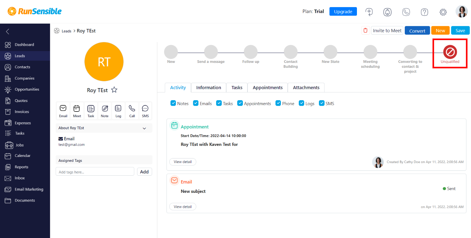Click the Note quick action icon
Viewport: 471px width, 238px height.
point(105,111)
